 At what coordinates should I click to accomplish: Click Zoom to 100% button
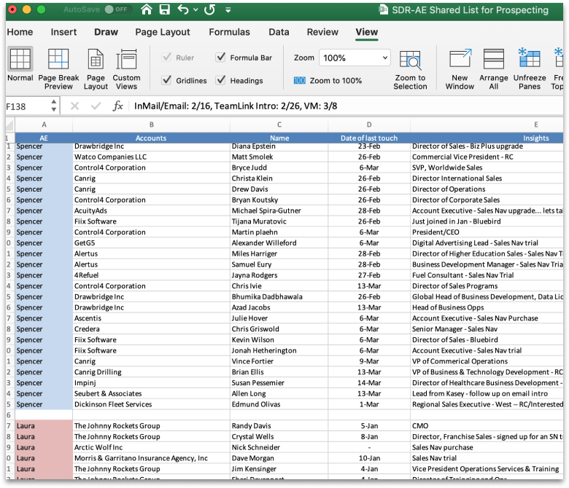pos(328,80)
